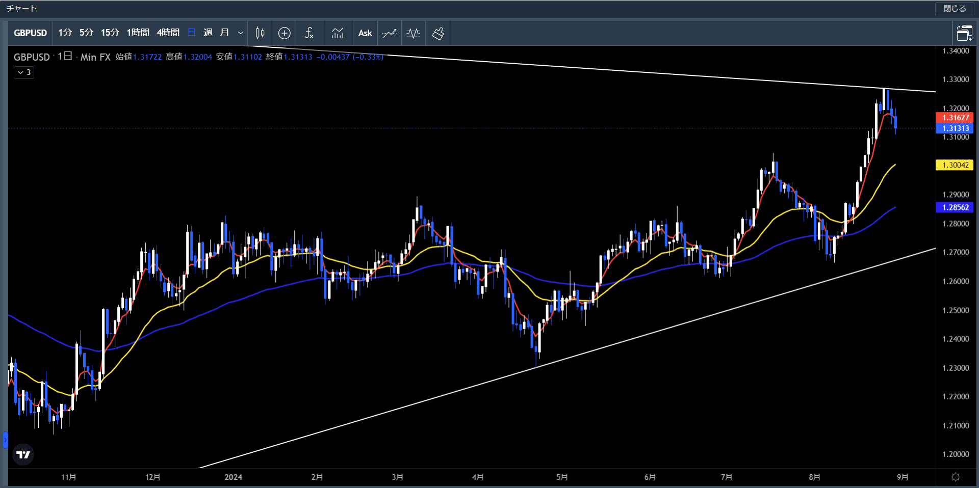Screen dimensions: 979x488
Task: Select the eraser tool icon
Action: point(438,33)
